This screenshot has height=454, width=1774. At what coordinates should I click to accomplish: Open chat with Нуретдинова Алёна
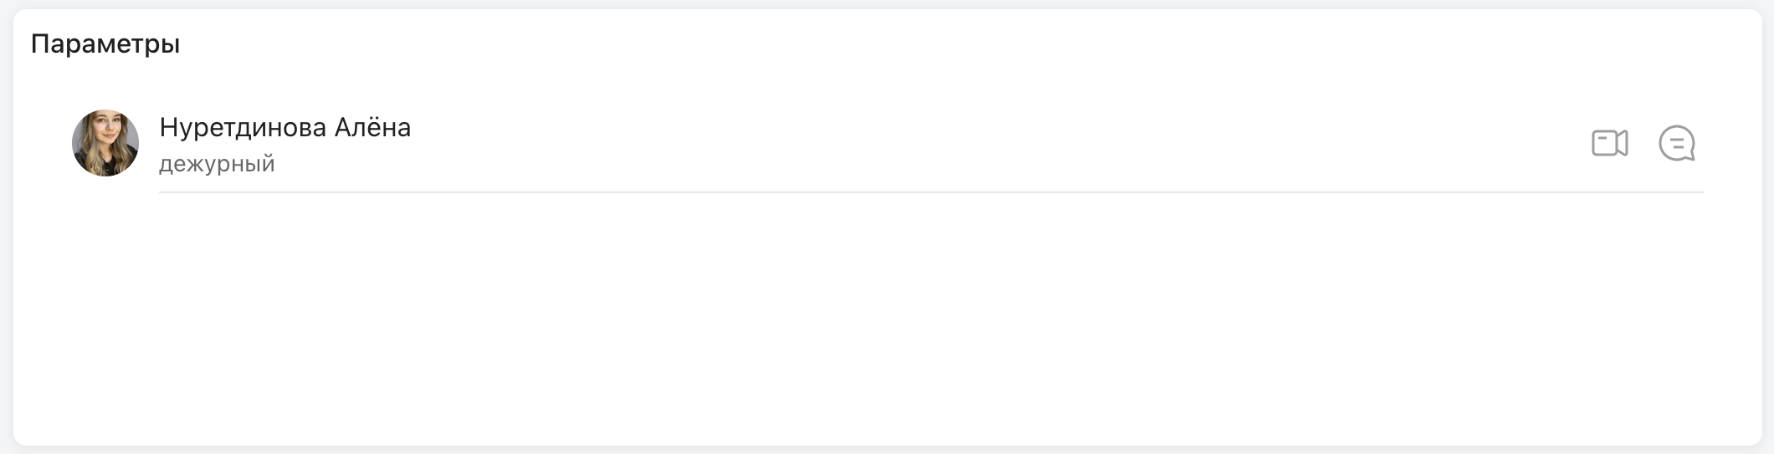pyautogui.click(x=1677, y=143)
